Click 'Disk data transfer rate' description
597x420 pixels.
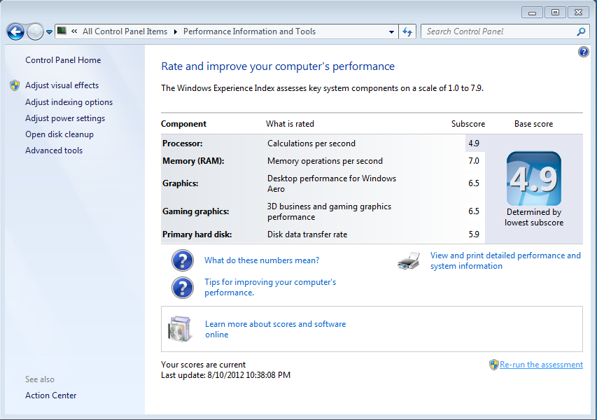click(307, 234)
